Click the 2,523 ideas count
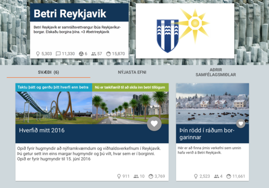 (x=205, y=176)
